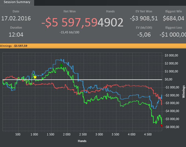Click the -$5 597,59 net won figure

click(x=69, y=22)
